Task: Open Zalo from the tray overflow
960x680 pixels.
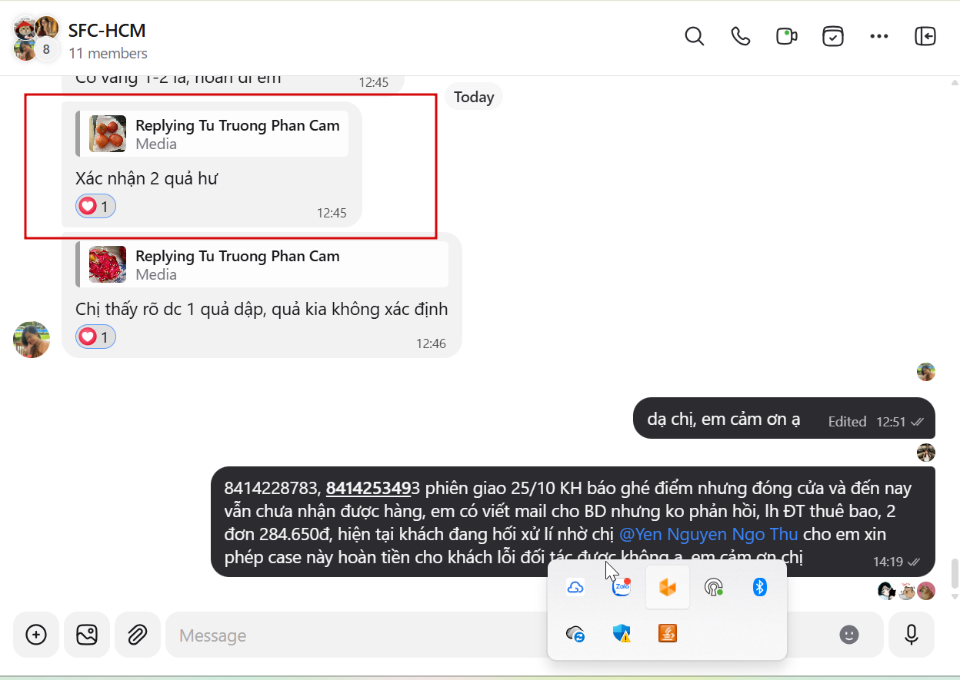Action: [622, 588]
